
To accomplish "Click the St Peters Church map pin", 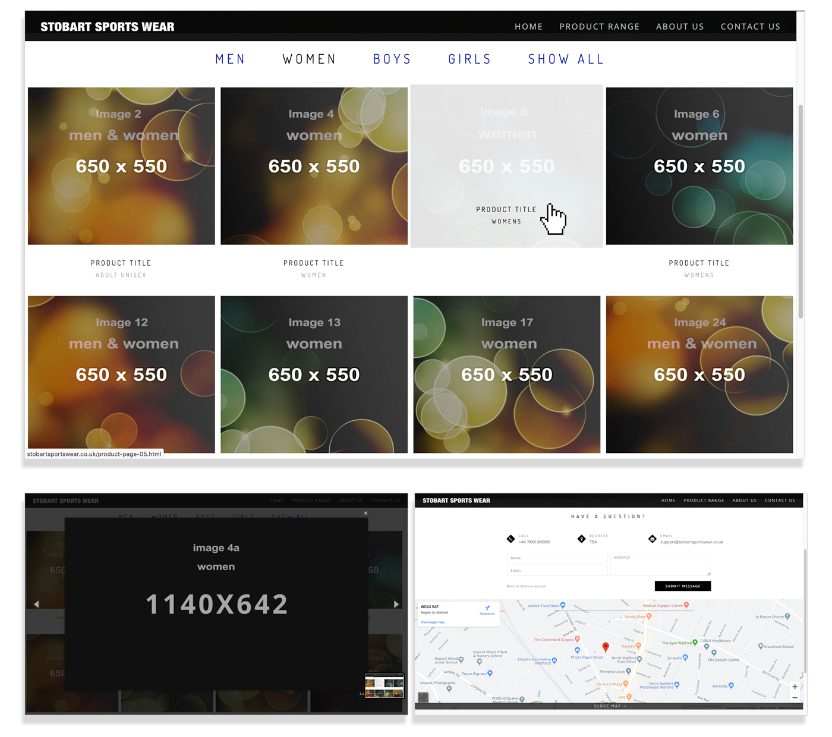I will coord(787,616).
